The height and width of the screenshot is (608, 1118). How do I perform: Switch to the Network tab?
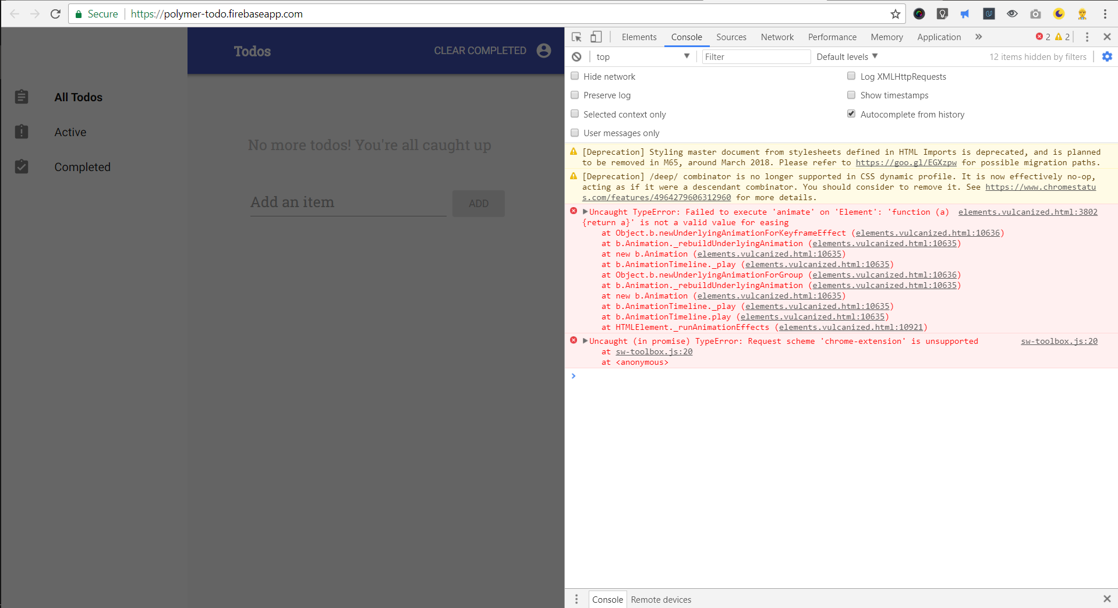point(777,37)
